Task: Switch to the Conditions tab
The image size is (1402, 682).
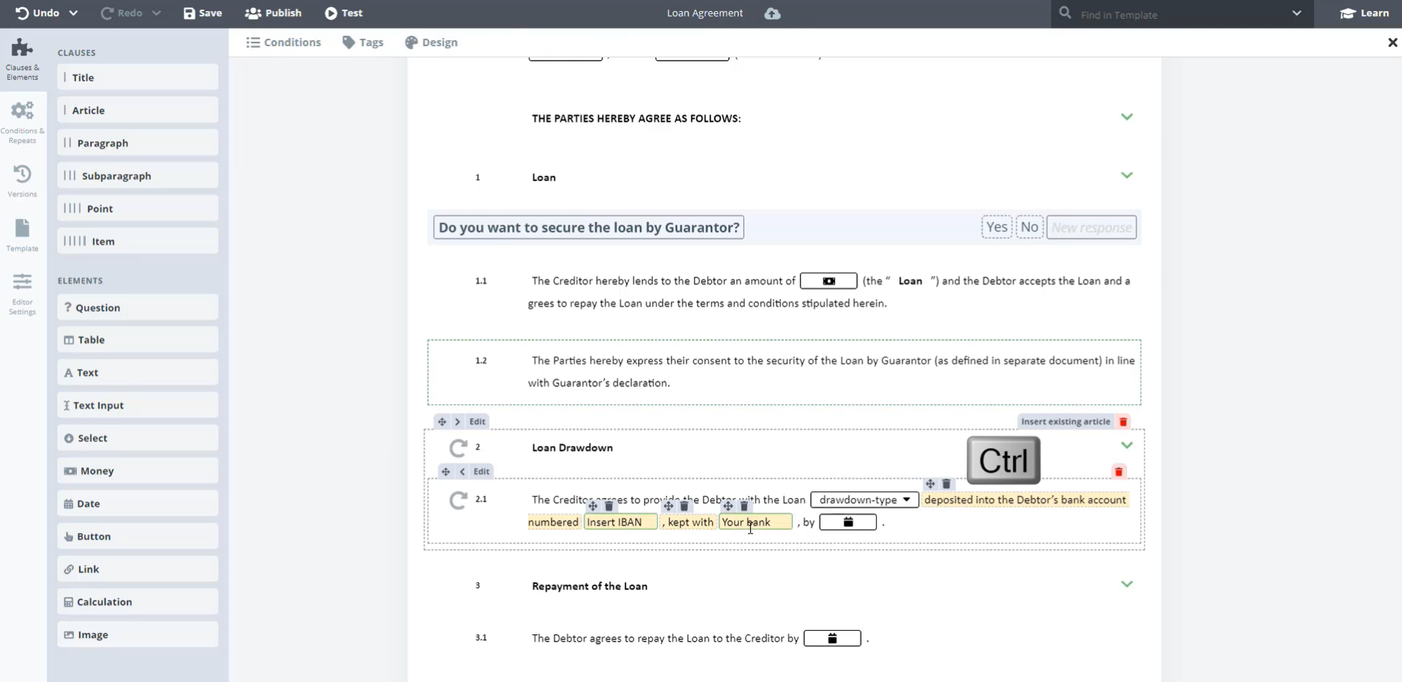Action: [284, 43]
